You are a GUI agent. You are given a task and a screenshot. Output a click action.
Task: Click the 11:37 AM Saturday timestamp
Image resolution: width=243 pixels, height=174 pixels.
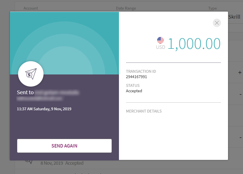pyautogui.click(x=44, y=109)
